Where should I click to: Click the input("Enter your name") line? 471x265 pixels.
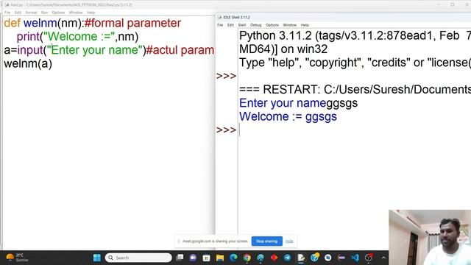109,50
